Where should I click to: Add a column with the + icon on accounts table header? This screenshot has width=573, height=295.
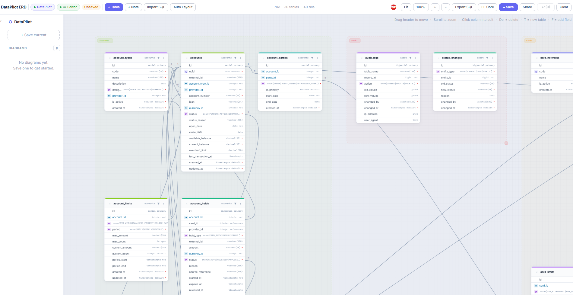(x=240, y=58)
